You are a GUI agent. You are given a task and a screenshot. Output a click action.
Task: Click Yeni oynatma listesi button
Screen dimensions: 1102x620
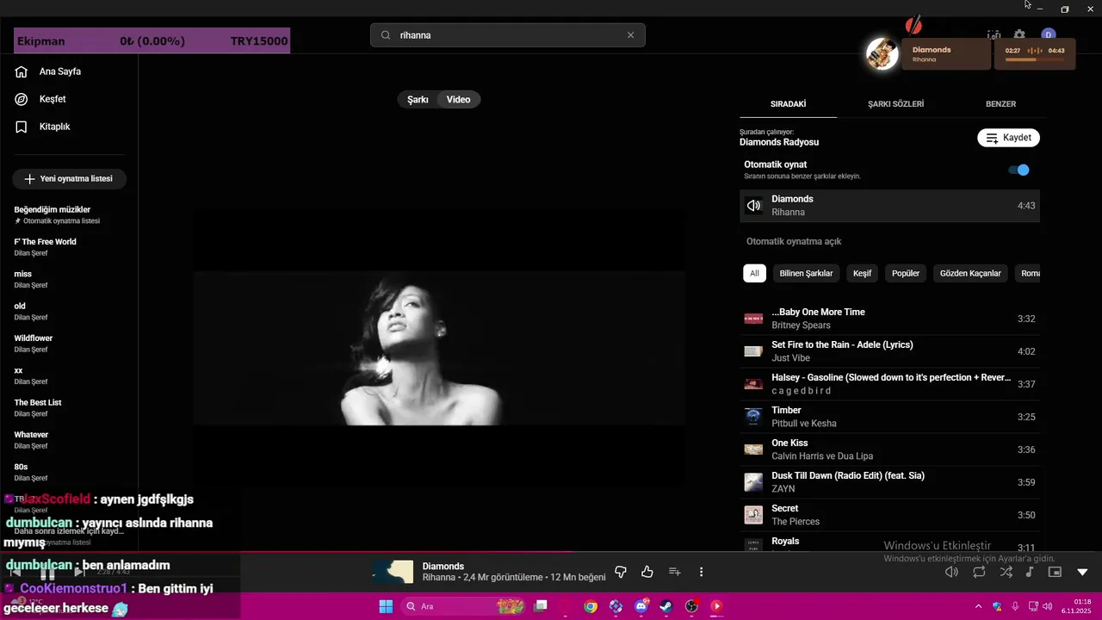tap(69, 179)
